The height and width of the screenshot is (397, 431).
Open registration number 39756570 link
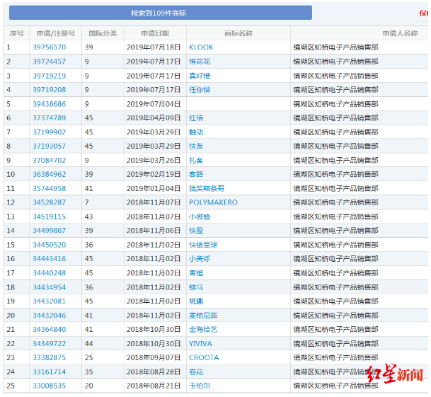click(x=49, y=47)
